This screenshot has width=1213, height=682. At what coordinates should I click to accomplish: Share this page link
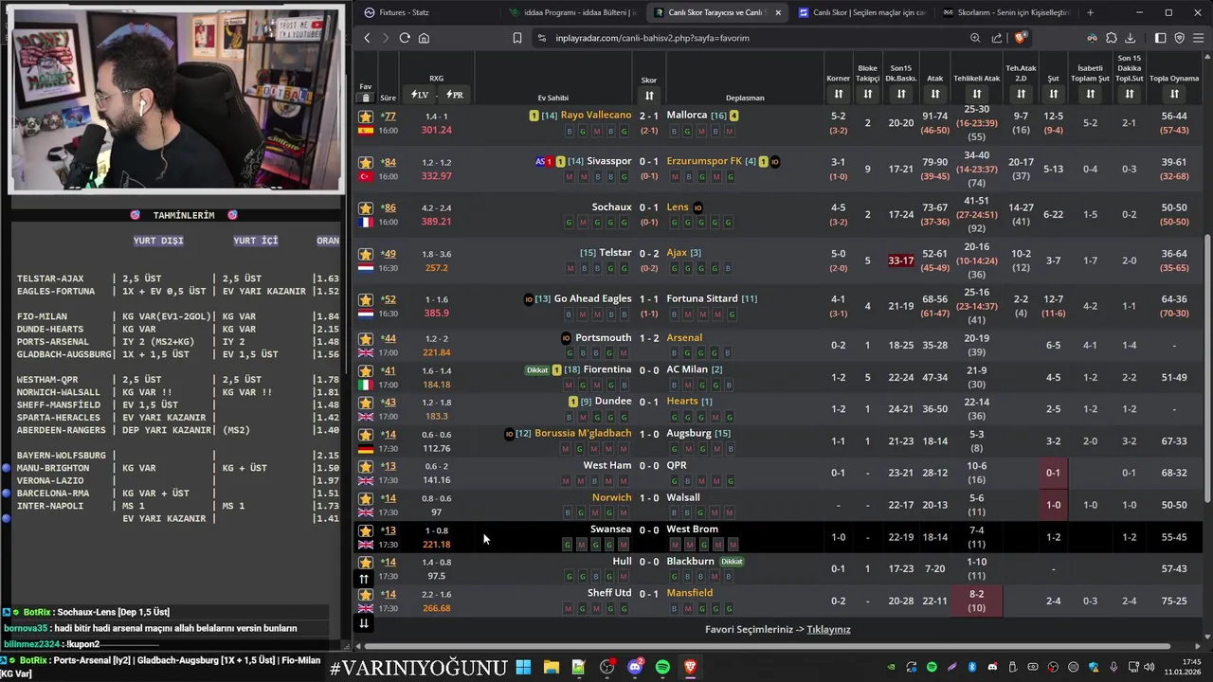coord(997,38)
